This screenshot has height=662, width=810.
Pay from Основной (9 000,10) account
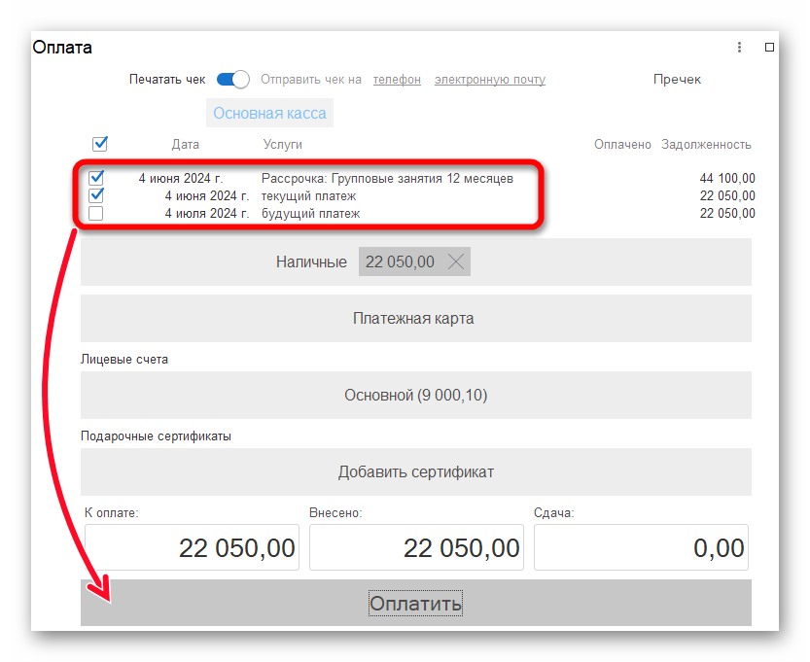[x=416, y=395]
